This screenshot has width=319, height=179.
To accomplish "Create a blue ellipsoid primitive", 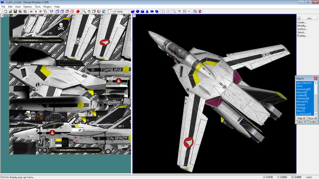I will click(152, 12).
